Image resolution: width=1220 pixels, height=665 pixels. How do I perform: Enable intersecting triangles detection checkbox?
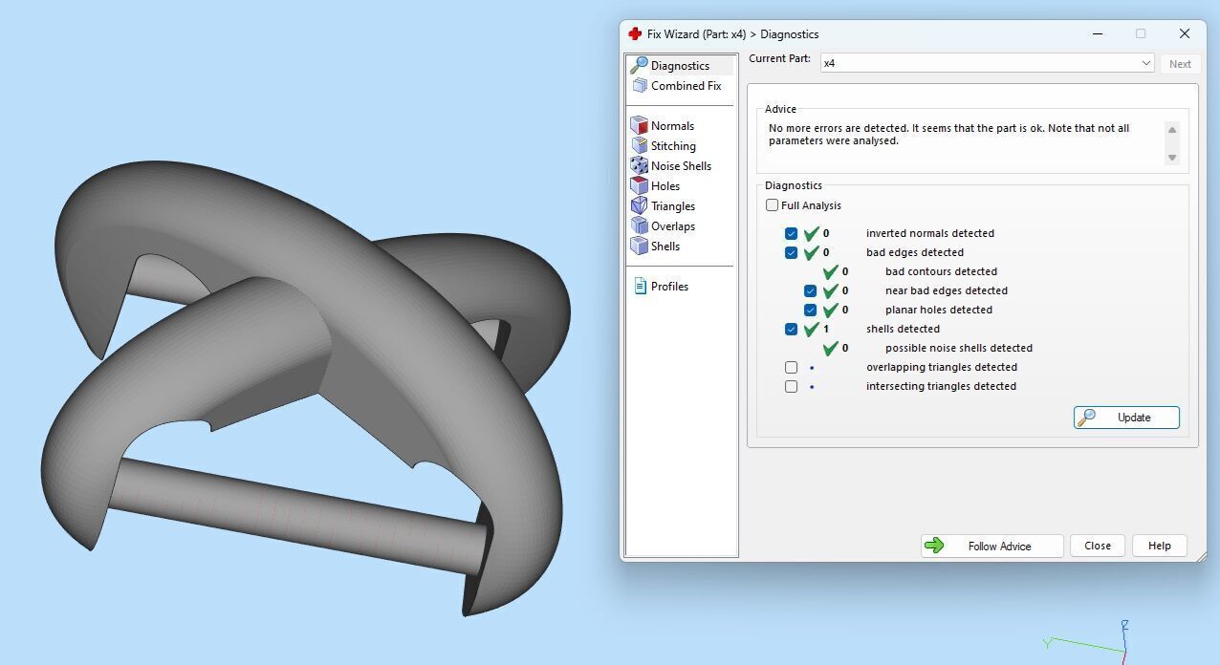[x=791, y=386]
